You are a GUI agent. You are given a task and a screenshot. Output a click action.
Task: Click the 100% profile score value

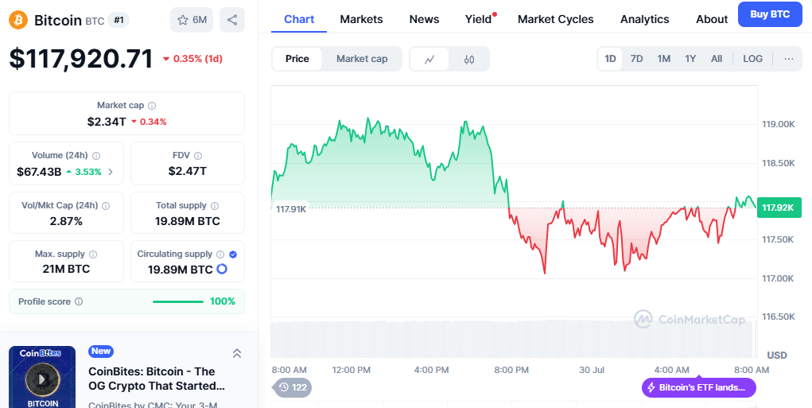pyautogui.click(x=222, y=301)
